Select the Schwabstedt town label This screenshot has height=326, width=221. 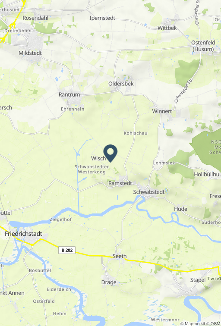coord(149,192)
